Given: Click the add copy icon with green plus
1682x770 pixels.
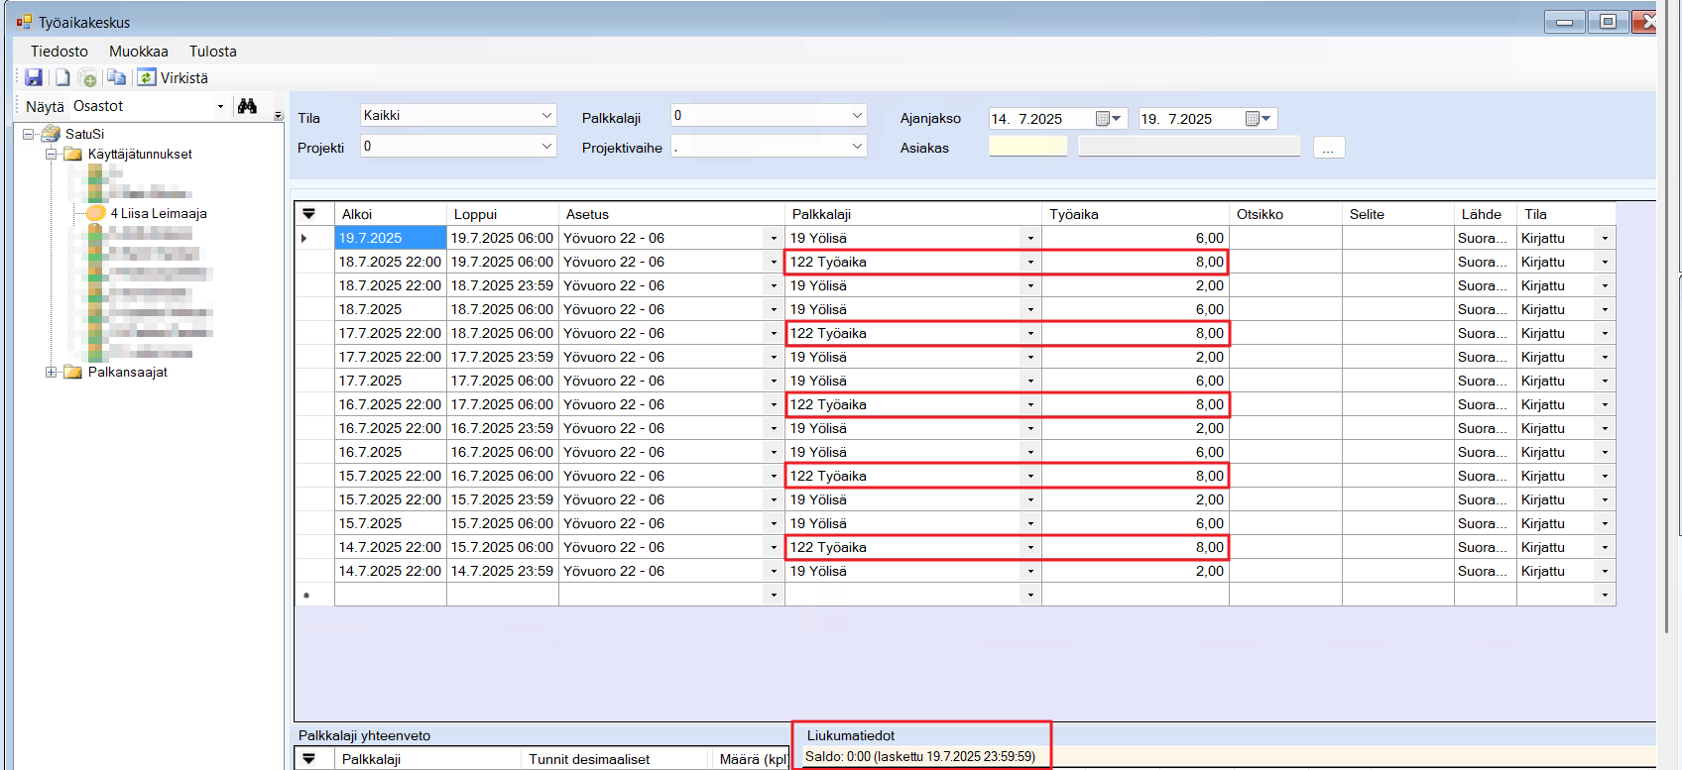Looking at the screenshot, I should (x=87, y=78).
